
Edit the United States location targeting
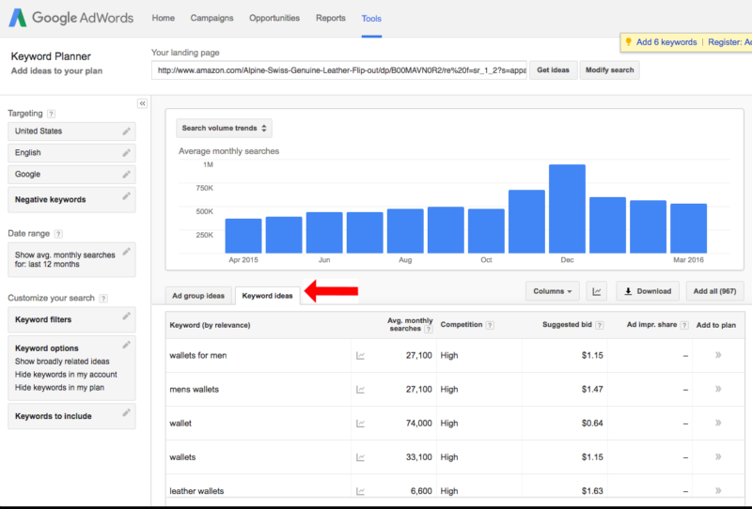tap(126, 131)
